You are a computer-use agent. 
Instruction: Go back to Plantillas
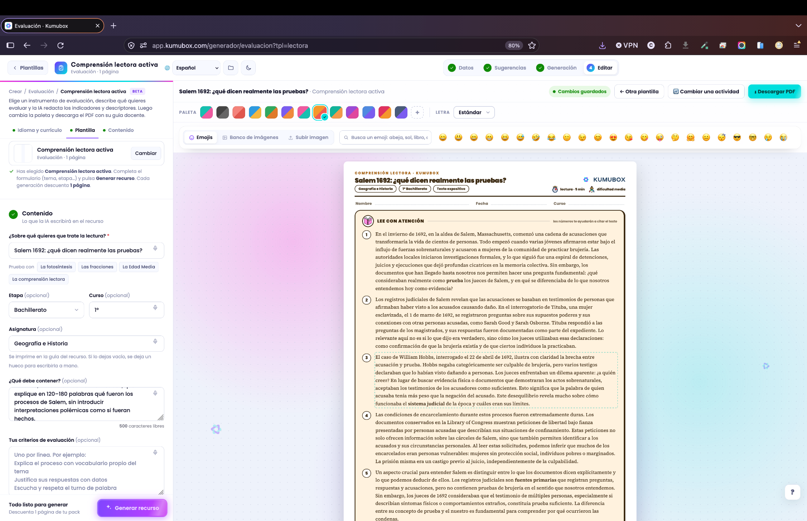tap(28, 68)
